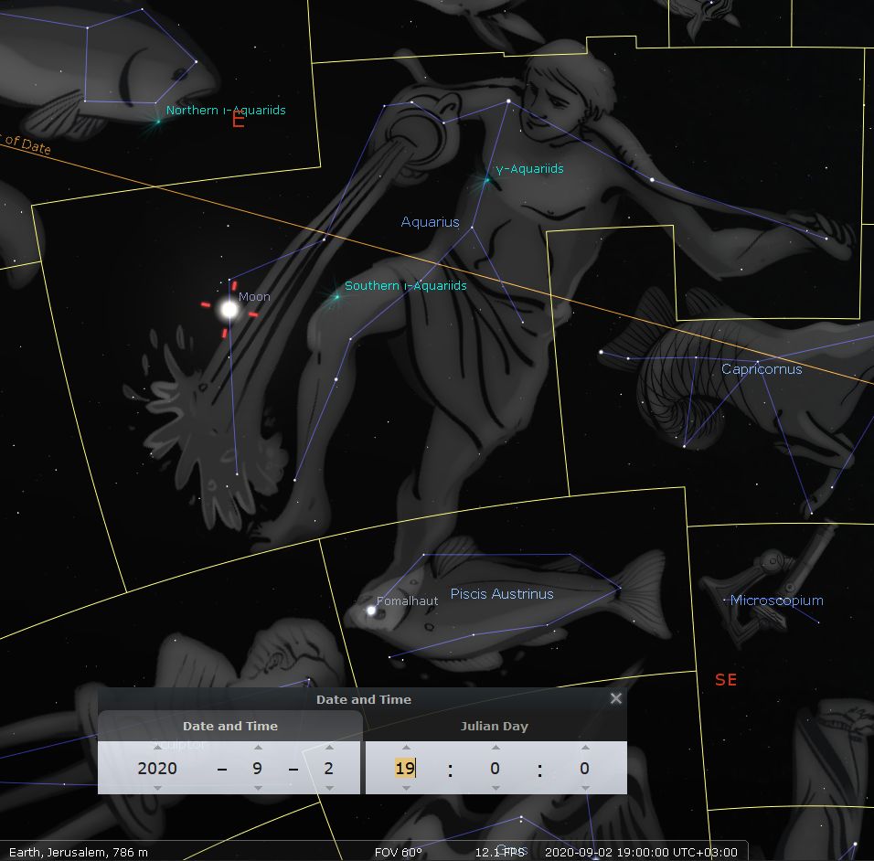874x861 pixels.
Task: Click the Date and Time dialog title
Action: click(364, 699)
